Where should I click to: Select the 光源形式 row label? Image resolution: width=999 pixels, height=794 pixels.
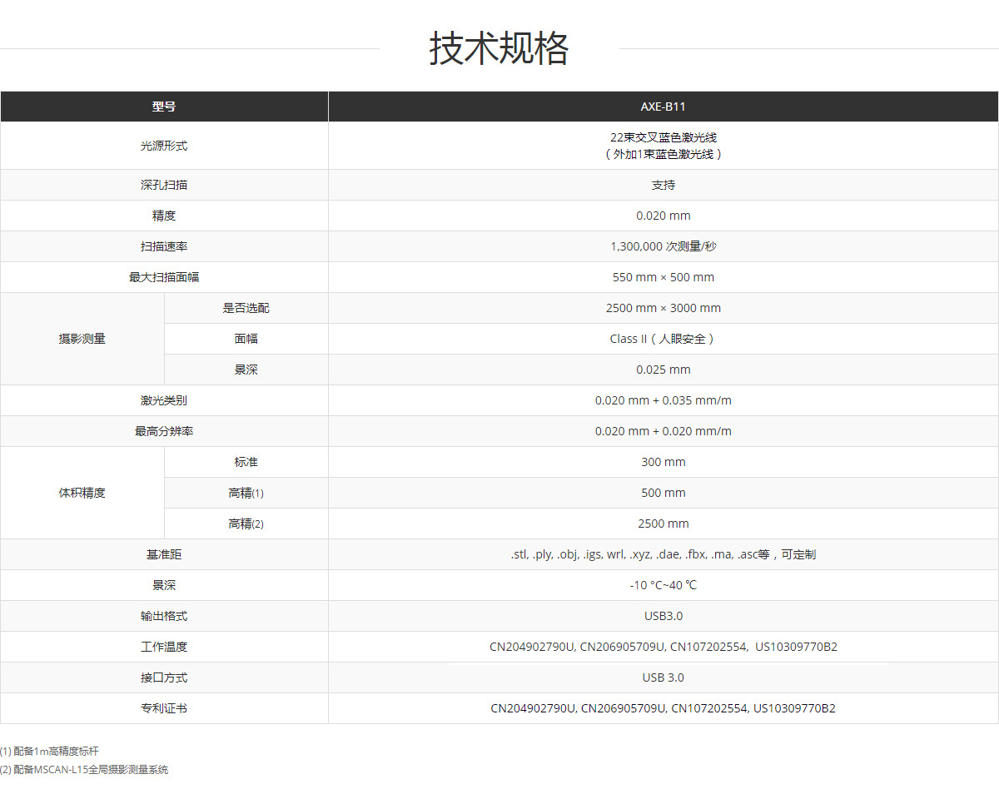(x=164, y=146)
